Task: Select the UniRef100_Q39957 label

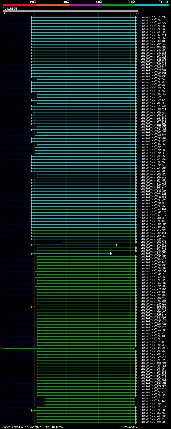Action: 153,50
